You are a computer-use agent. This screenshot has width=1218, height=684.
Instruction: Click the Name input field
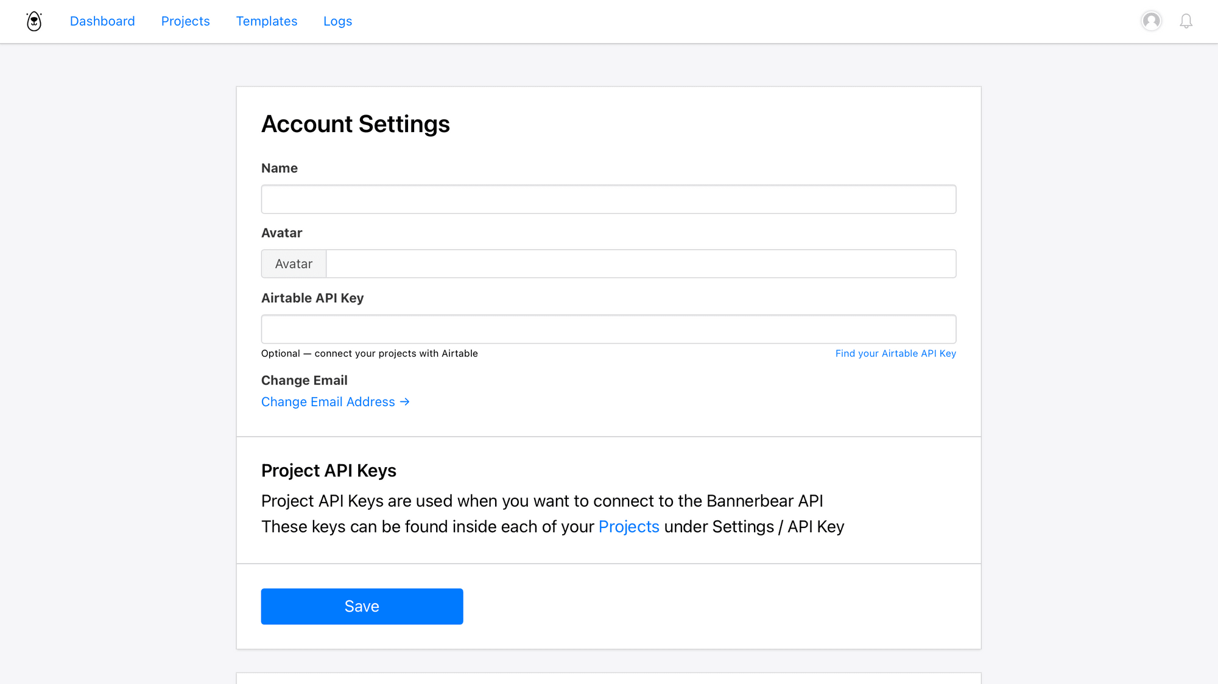coord(609,199)
